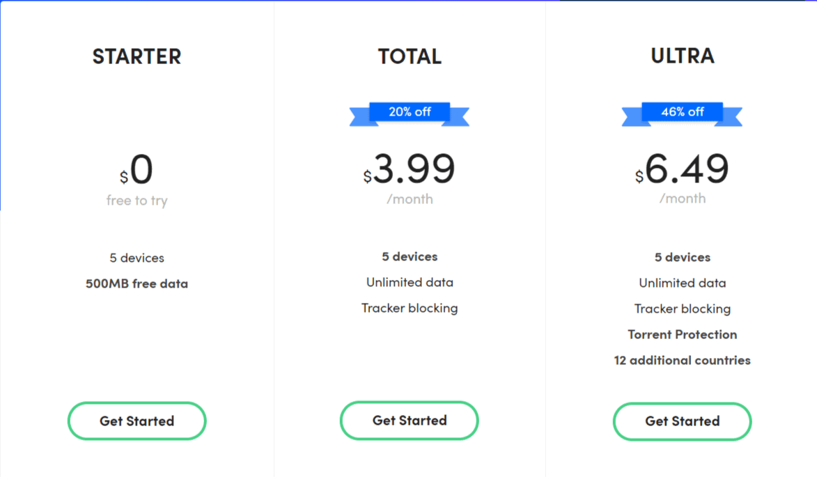Click the 46% off ribbon badge
817x477 pixels.
682,114
